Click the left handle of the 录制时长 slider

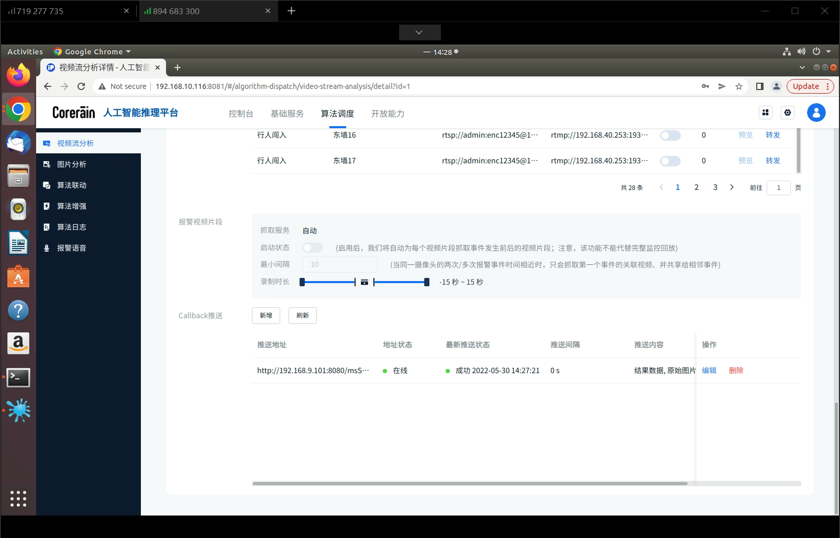click(302, 282)
